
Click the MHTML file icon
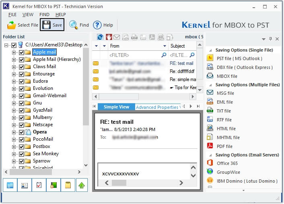coord(210,137)
